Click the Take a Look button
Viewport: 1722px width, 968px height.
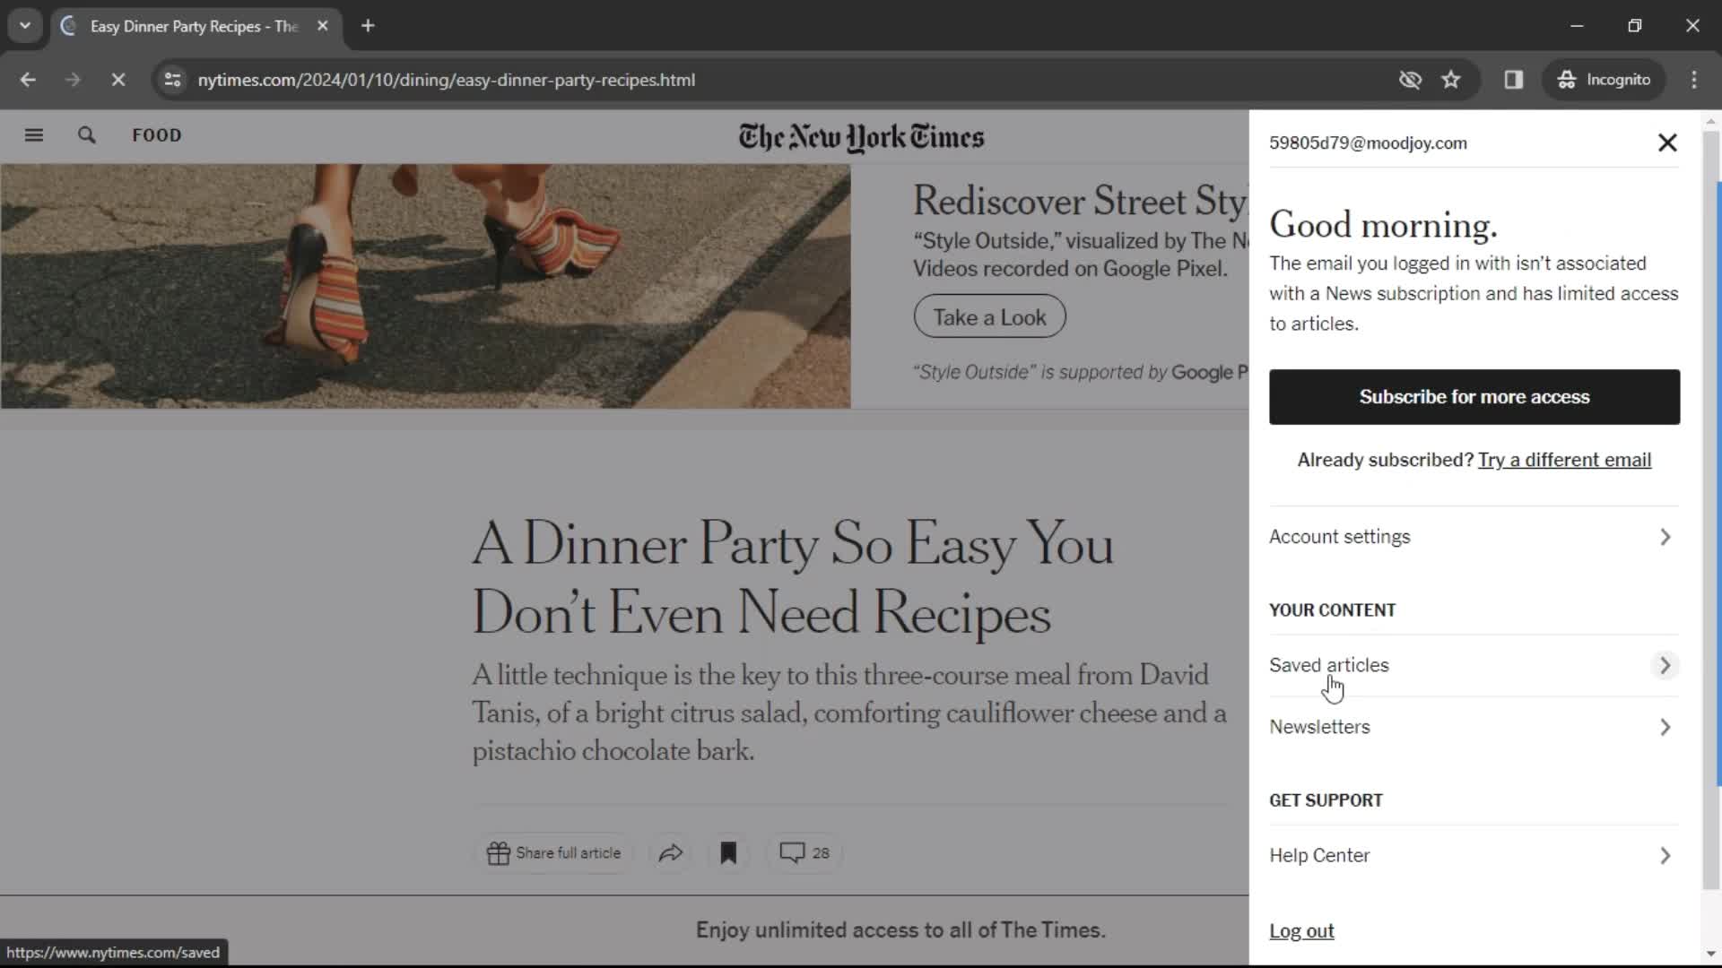tap(989, 317)
